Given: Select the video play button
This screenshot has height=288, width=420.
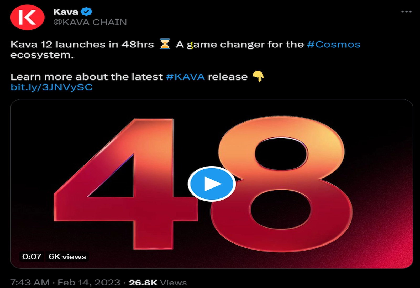Looking at the screenshot, I should coord(212,184).
